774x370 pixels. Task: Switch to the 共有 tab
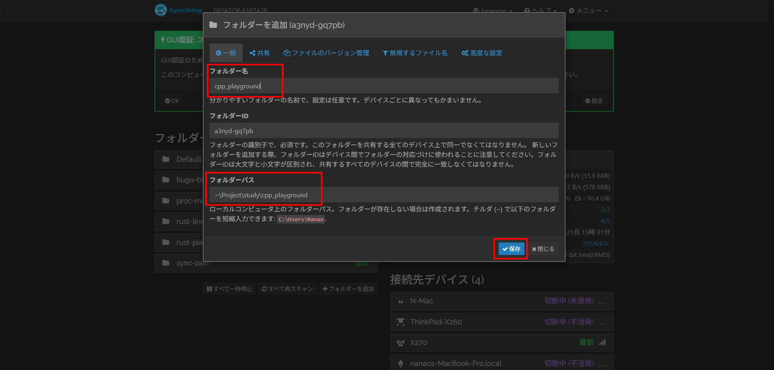(x=260, y=53)
